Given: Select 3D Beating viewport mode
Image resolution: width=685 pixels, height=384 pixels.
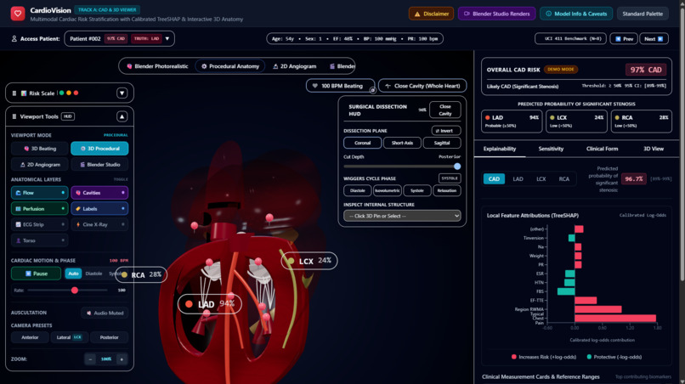Looking at the screenshot, I should click(40, 149).
